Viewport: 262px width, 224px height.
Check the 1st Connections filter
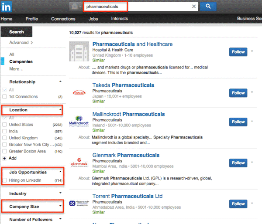(x=4, y=97)
